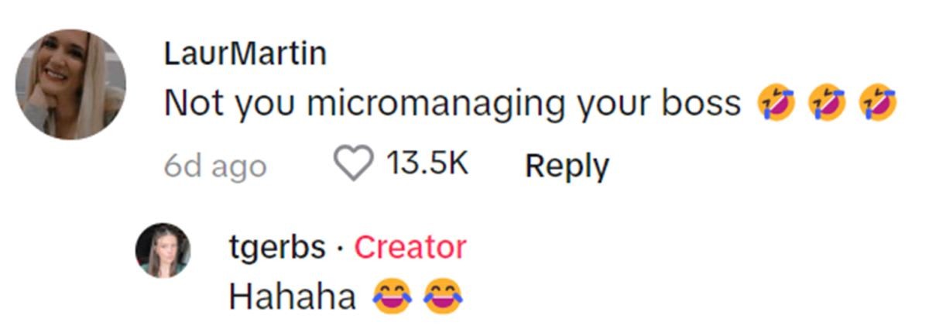Like LaurMartin's comment with the heart icon

coord(352,164)
